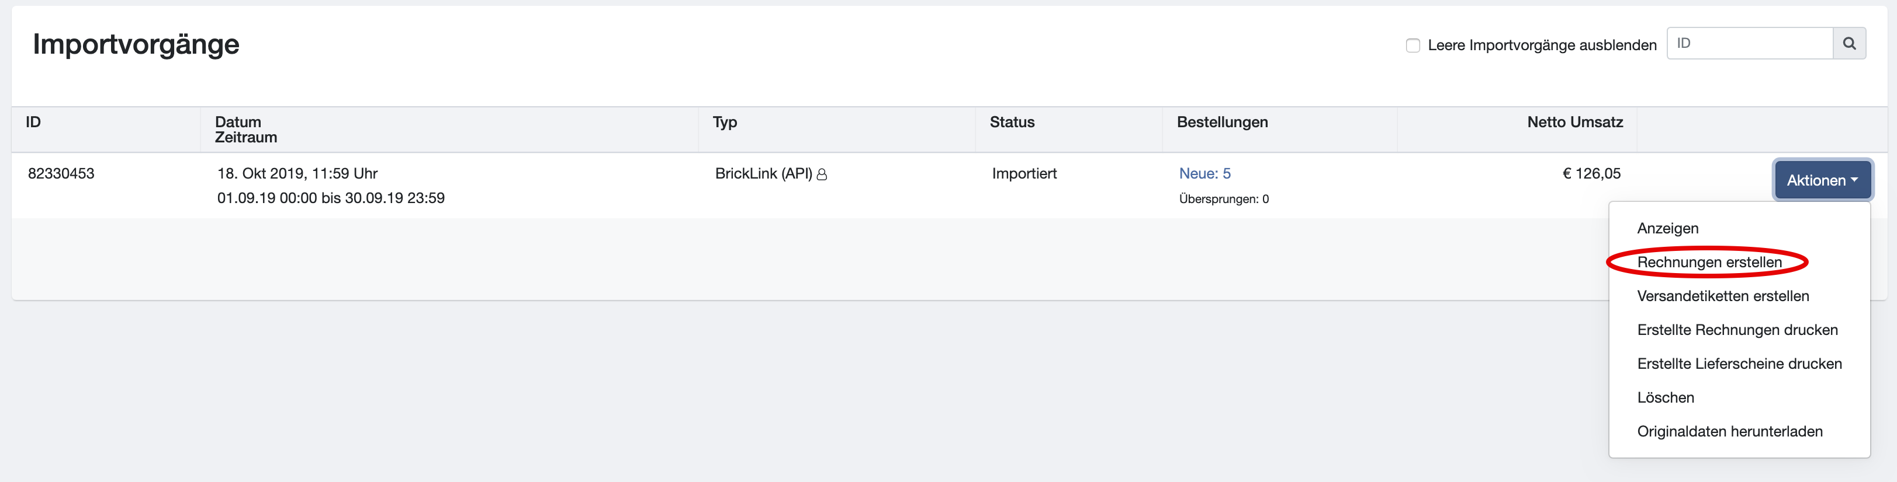Open the Aktionen dropdown button
This screenshot has height=482, width=1897.
tap(1822, 180)
